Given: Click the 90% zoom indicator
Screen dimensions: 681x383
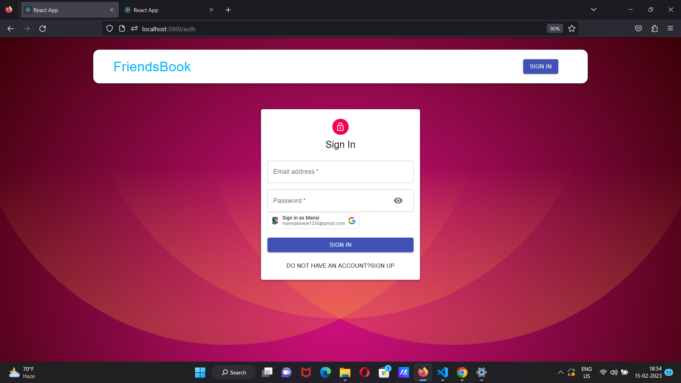Looking at the screenshot, I should tap(554, 28).
